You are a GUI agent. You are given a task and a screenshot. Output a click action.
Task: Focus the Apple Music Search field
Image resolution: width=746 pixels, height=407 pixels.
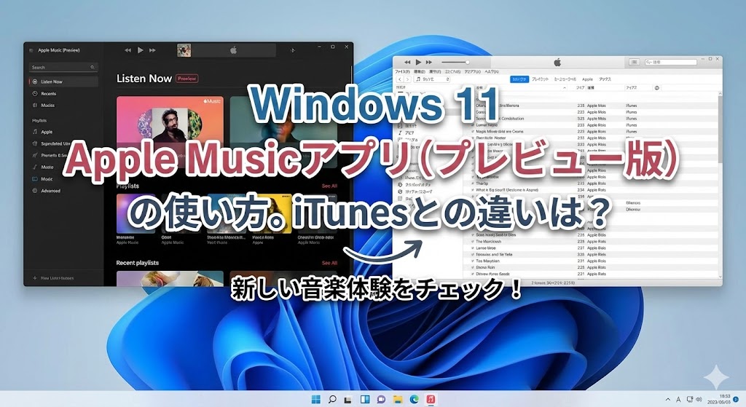tap(63, 67)
